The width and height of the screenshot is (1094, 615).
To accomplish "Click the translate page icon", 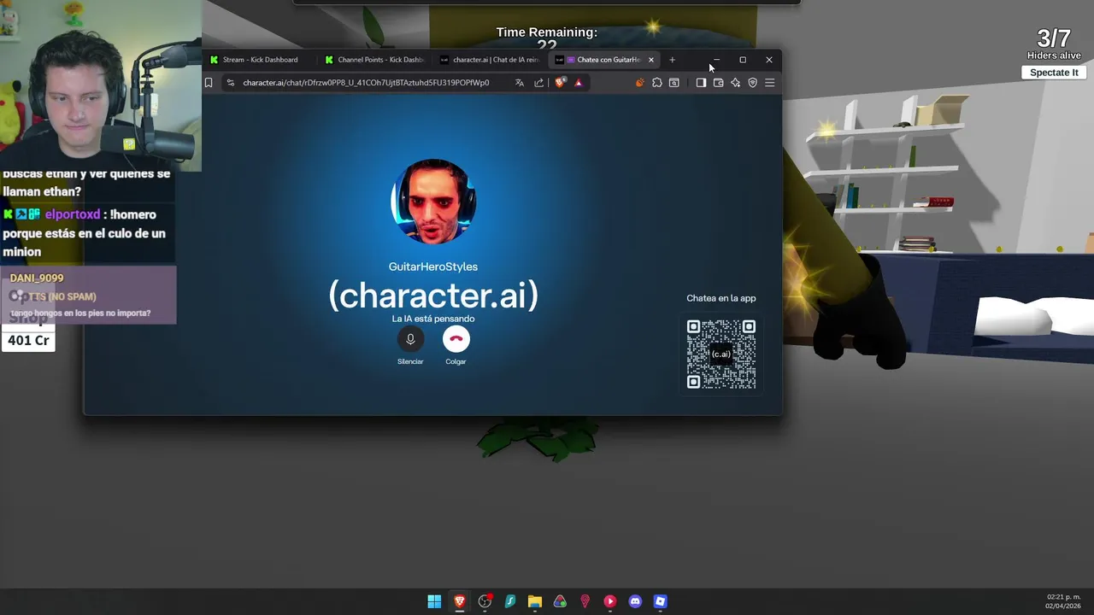I will click(520, 83).
